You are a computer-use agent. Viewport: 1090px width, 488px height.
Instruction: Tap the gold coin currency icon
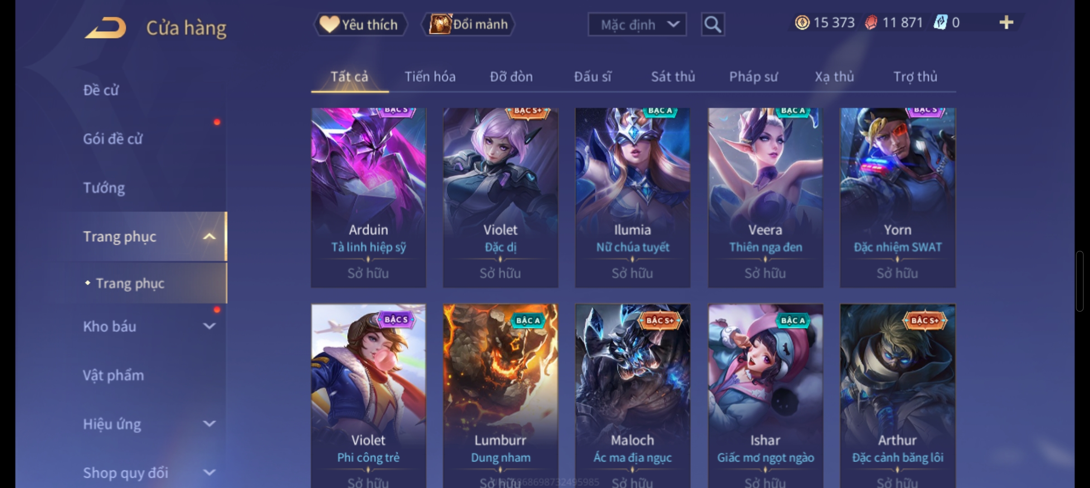(x=802, y=23)
